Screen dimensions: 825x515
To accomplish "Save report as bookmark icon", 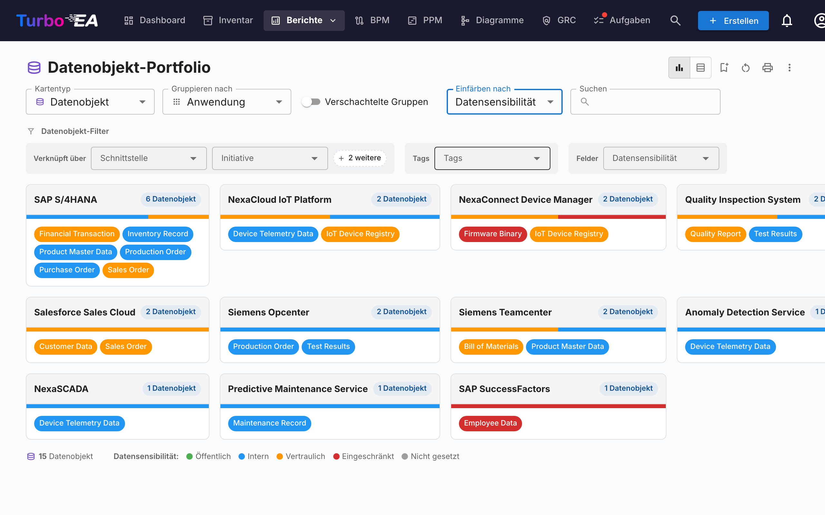I will [724, 68].
